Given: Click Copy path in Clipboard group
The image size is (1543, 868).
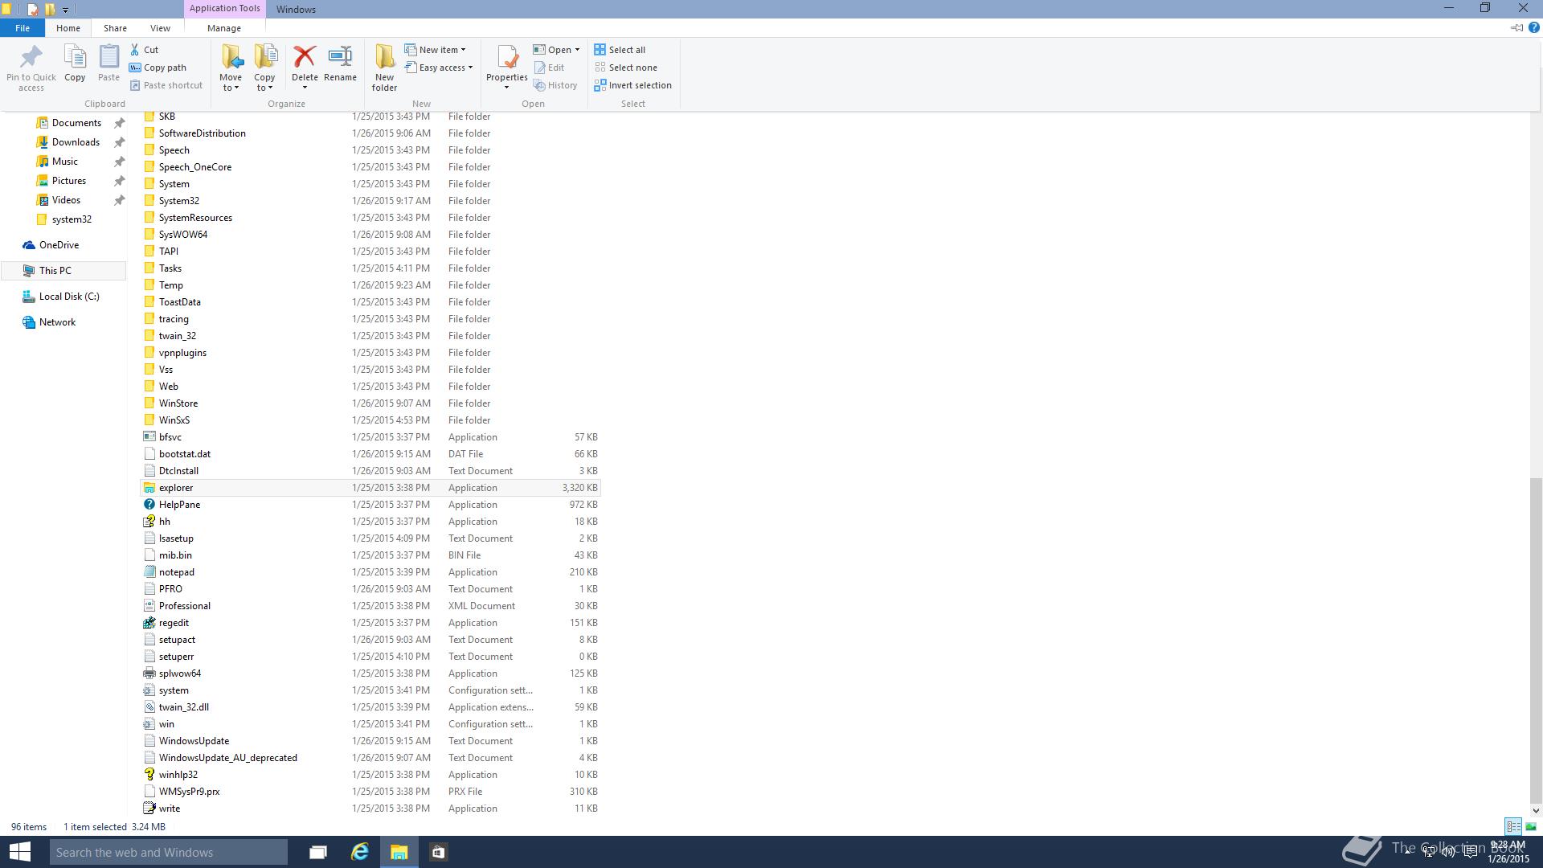Looking at the screenshot, I should tap(158, 68).
